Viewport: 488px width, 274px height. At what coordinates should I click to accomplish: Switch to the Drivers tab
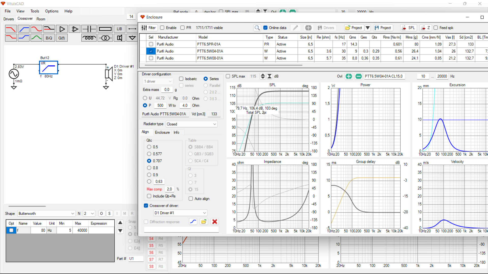[9, 19]
